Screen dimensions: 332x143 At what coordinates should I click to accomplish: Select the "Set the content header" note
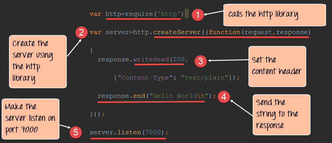click(x=277, y=66)
